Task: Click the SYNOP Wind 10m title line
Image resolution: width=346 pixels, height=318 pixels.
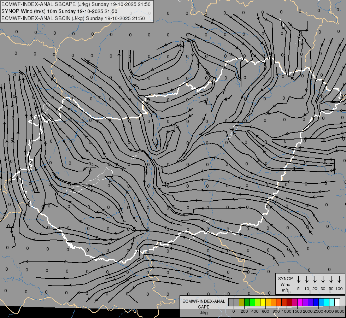Action: point(59,11)
